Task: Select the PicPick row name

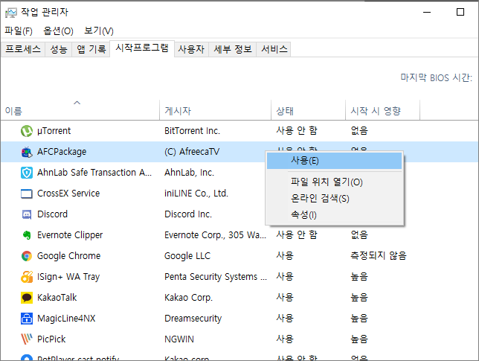Action: pos(51,339)
